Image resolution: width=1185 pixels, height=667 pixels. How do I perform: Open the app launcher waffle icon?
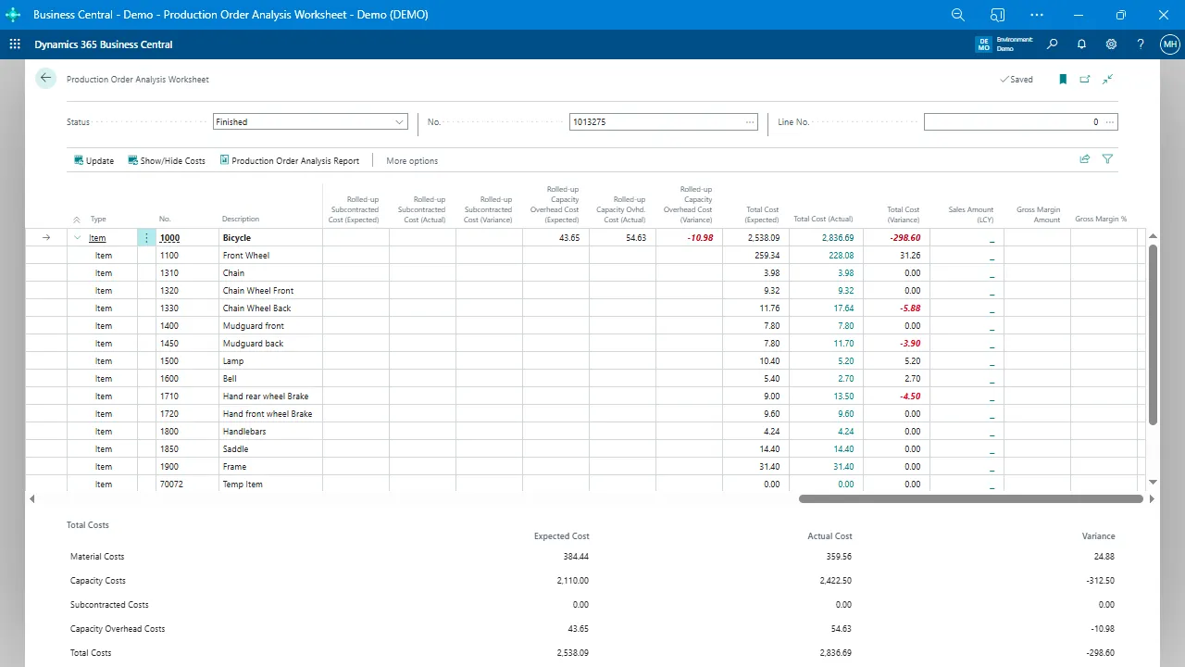click(15, 44)
